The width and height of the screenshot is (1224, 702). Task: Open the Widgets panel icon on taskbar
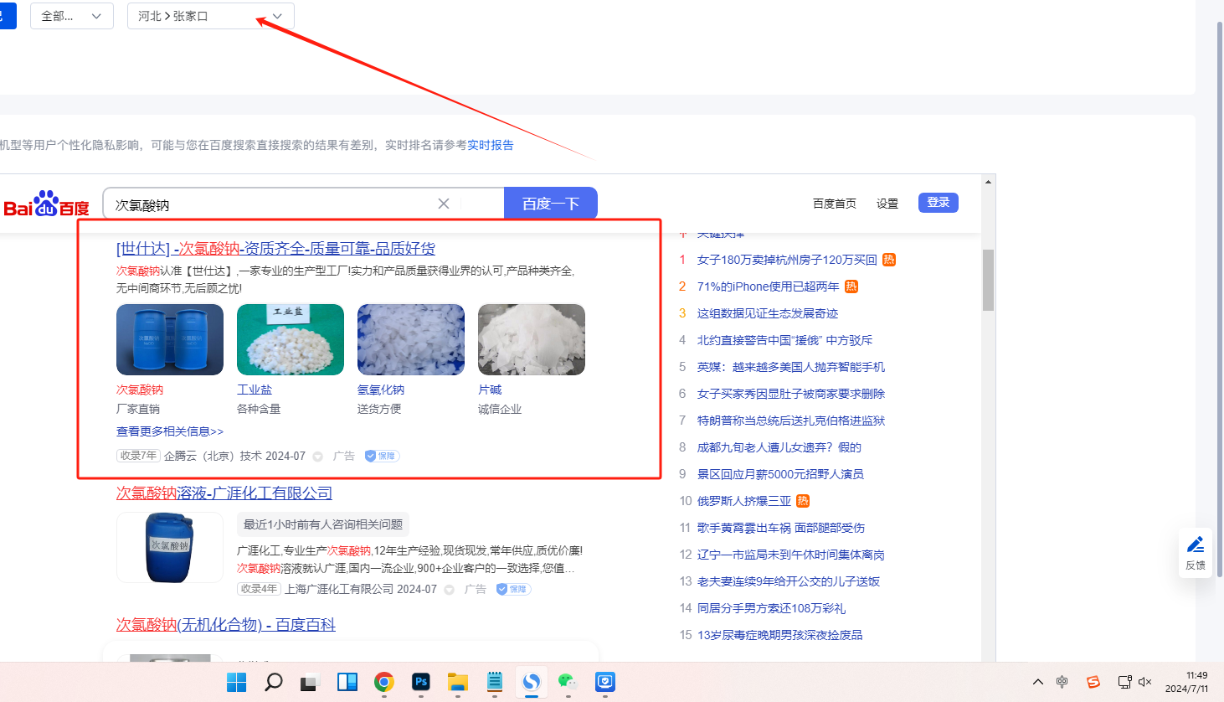coord(347,682)
